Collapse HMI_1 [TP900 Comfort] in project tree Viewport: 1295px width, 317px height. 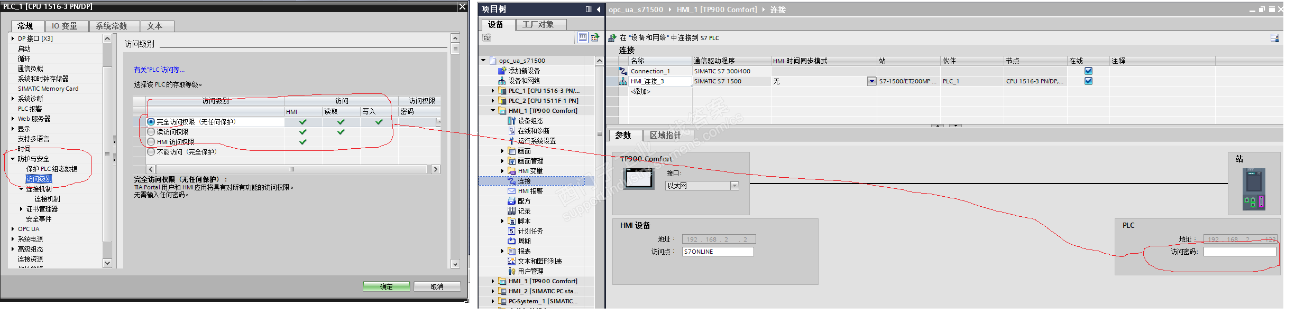coord(493,111)
